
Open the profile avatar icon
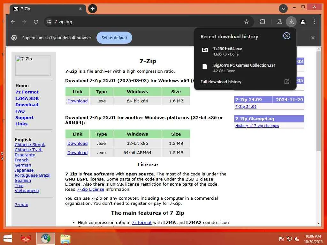click(303, 22)
